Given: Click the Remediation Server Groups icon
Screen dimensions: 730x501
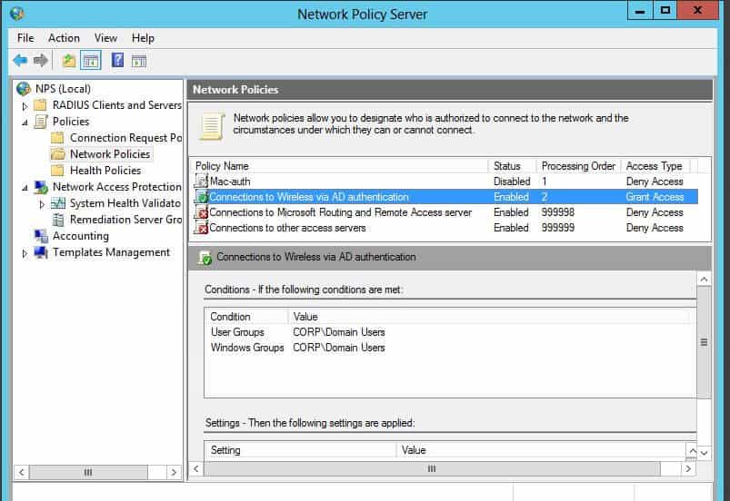Looking at the screenshot, I should pos(58,220).
